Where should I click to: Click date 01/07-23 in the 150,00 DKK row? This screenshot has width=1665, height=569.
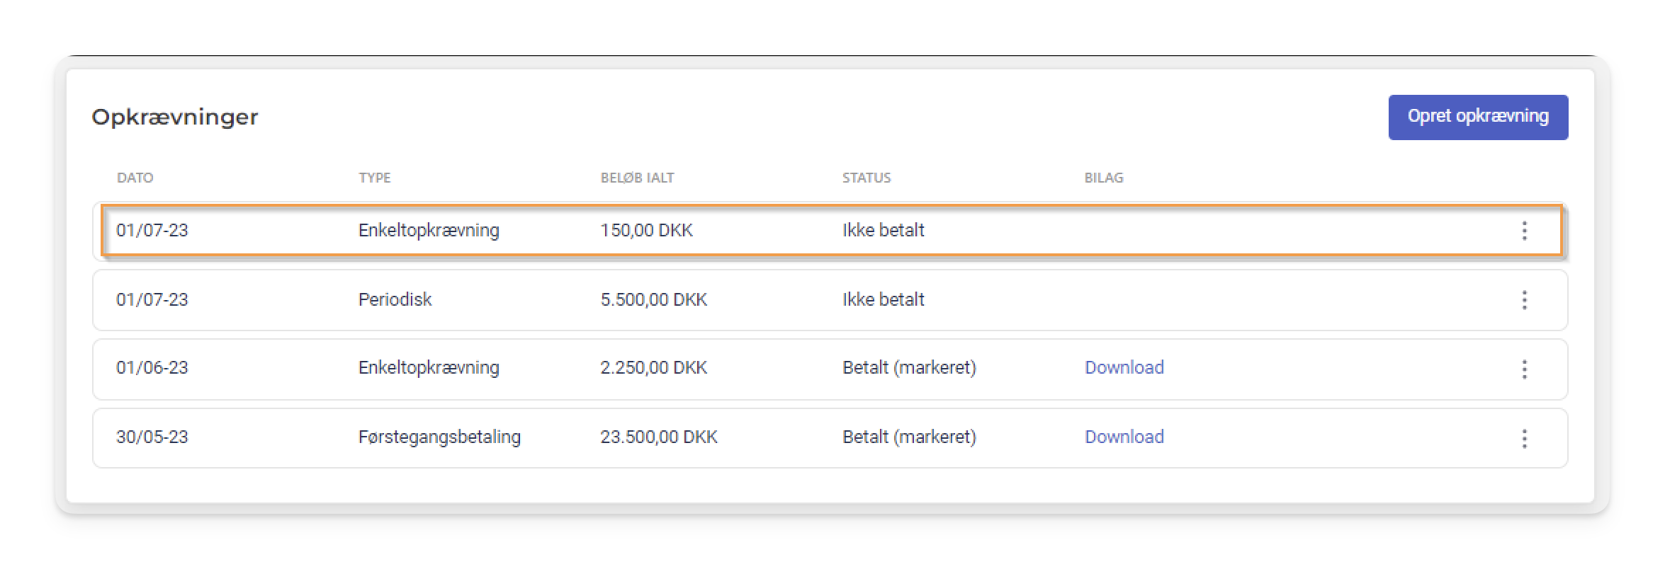click(x=152, y=230)
